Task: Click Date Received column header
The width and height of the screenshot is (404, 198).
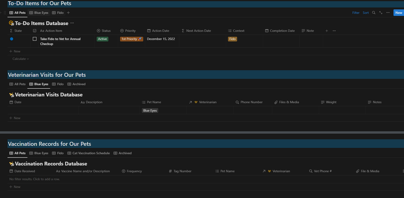Action: [22, 171]
